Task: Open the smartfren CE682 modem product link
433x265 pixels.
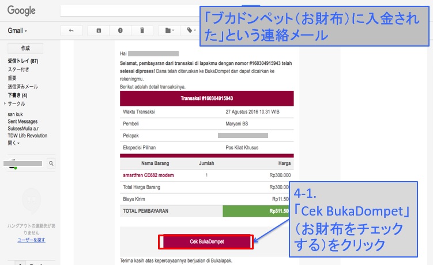Action: tap(148, 175)
